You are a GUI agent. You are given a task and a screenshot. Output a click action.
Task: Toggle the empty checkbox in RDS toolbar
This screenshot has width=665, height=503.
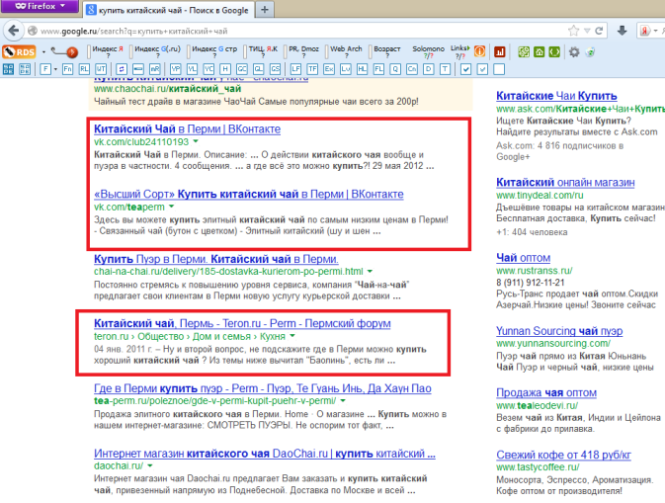499,69
